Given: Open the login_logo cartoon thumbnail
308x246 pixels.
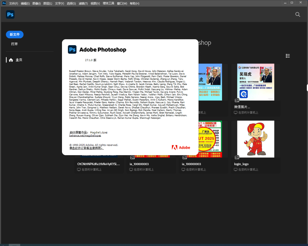Looking at the screenshot, I should tap(255, 139).
